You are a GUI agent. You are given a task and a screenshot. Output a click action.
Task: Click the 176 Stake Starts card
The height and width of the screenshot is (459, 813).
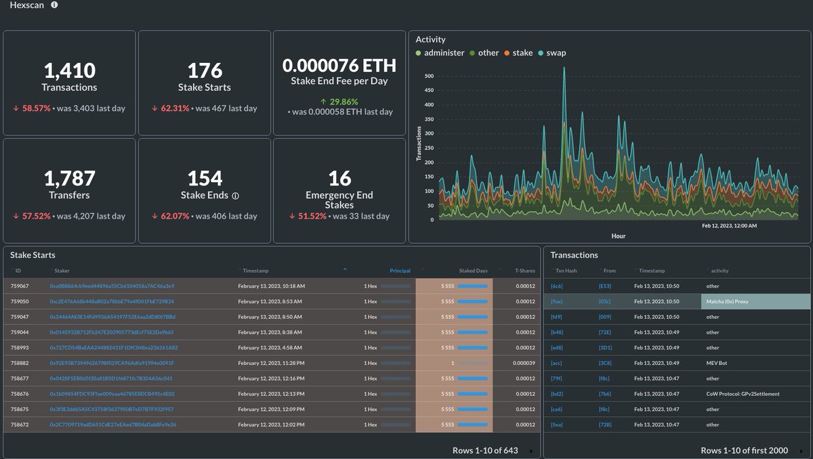[x=205, y=83]
